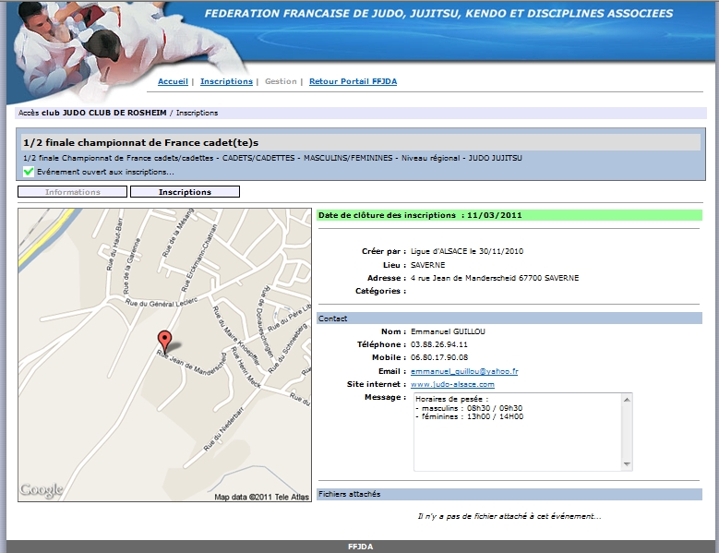Follow the Retour Portail FFJDA link
719x553 pixels.
coord(353,81)
